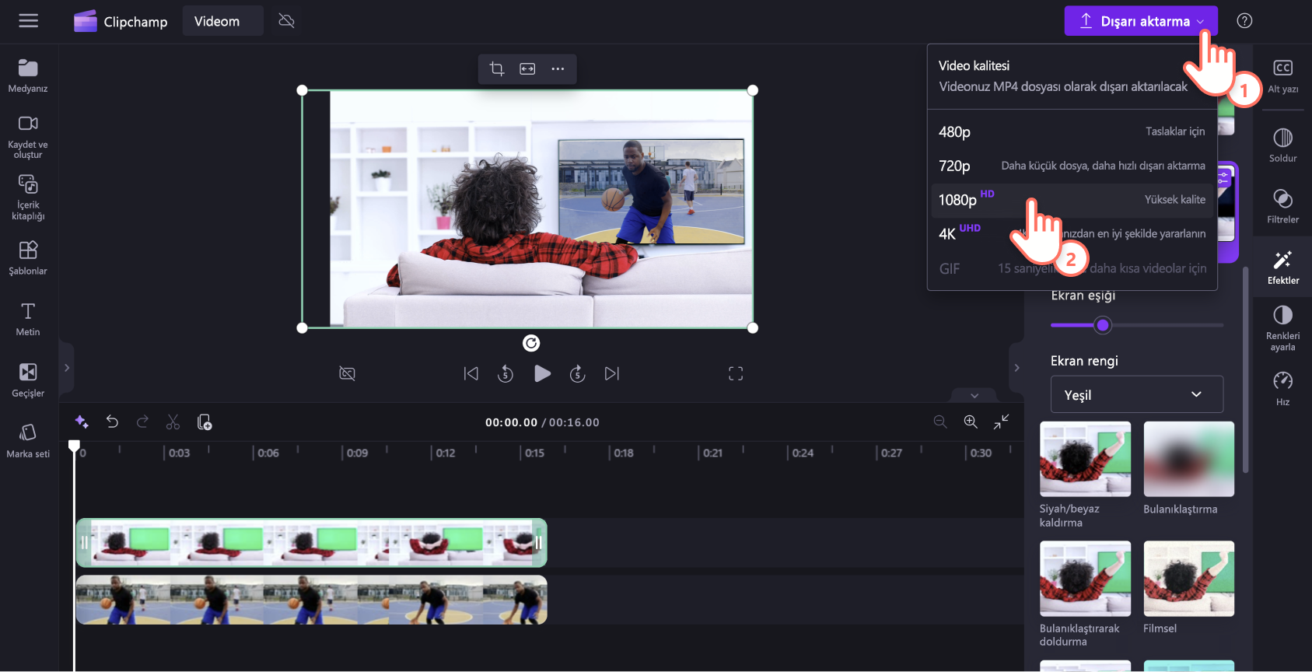Redo the last action
Image resolution: width=1312 pixels, height=672 pixels.
coord(142,422)
